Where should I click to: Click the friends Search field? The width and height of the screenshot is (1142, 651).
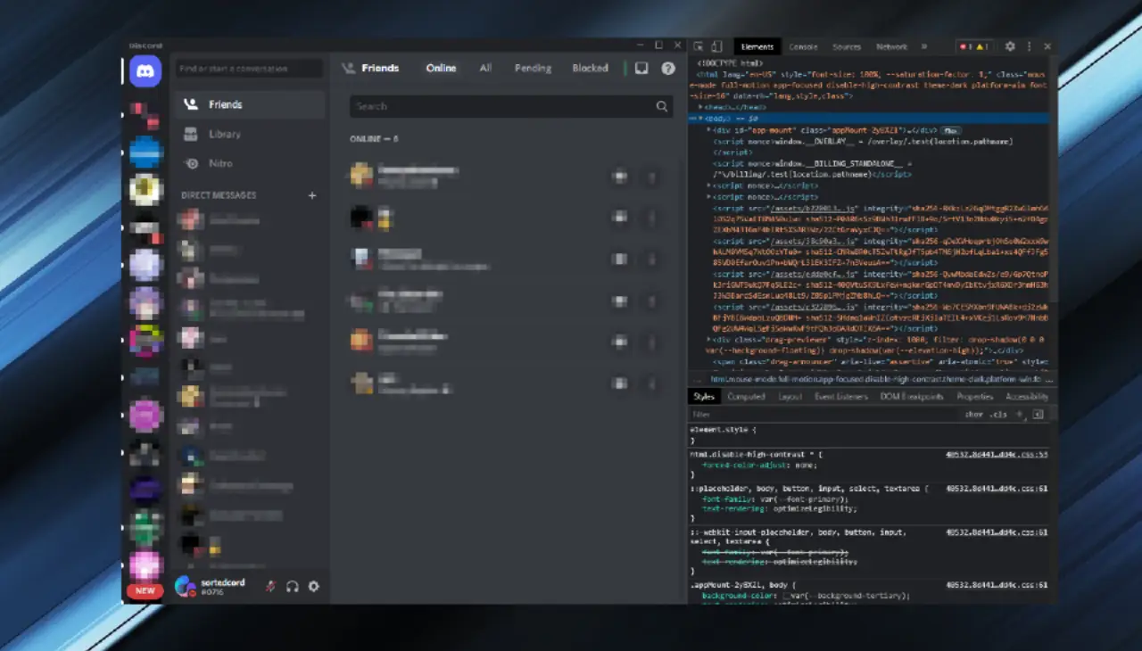(500, 106)
